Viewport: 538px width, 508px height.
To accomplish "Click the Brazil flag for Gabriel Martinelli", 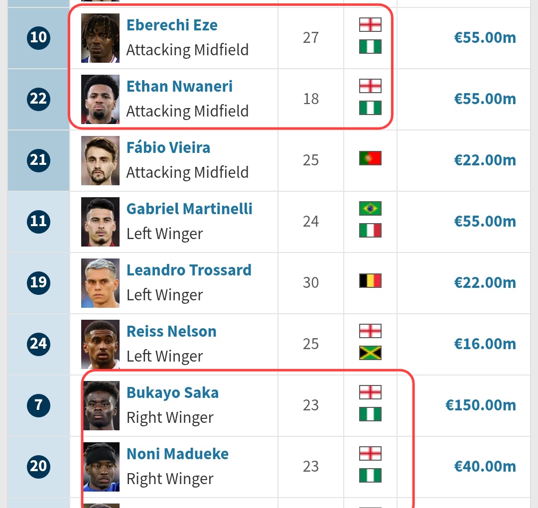I will click(x=370, y=209).
